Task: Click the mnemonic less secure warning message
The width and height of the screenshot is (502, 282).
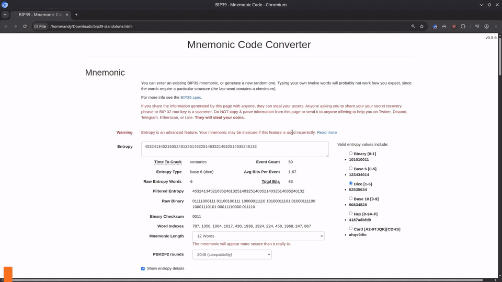Action: click(x=242, y=244)
